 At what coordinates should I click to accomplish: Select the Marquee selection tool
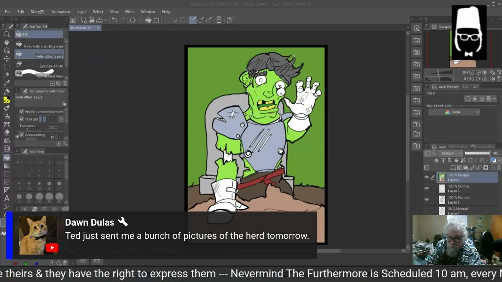[7, 67]
